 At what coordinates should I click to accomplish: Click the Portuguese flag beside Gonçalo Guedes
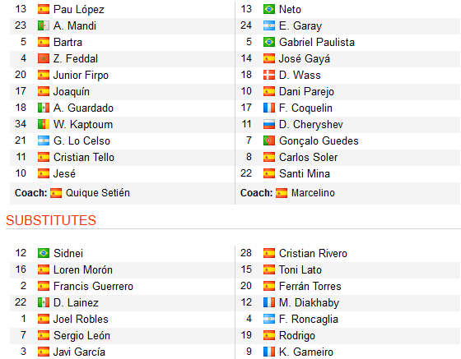click(x=269, y=140)
